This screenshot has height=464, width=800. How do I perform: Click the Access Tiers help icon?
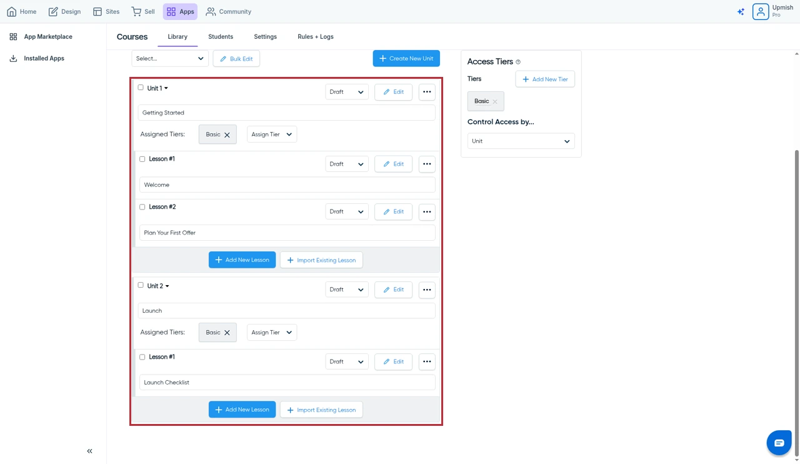coord(518,62)
